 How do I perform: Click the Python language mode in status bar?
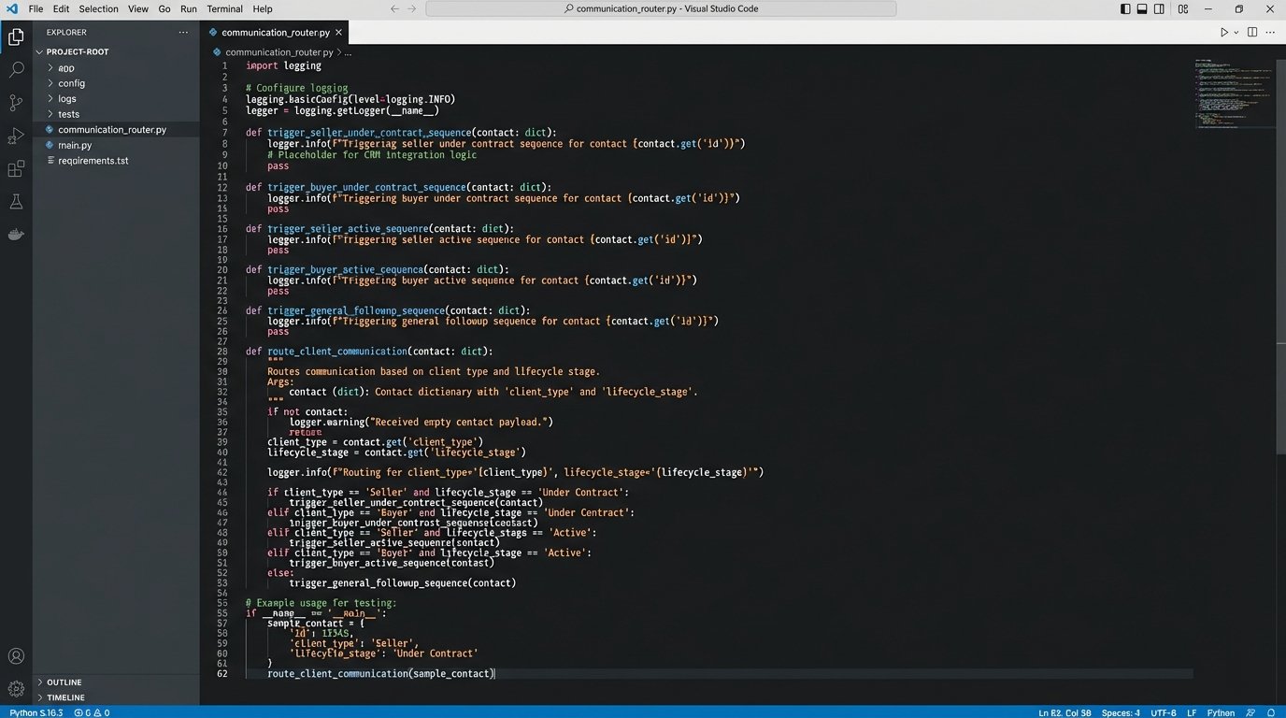1221,712
